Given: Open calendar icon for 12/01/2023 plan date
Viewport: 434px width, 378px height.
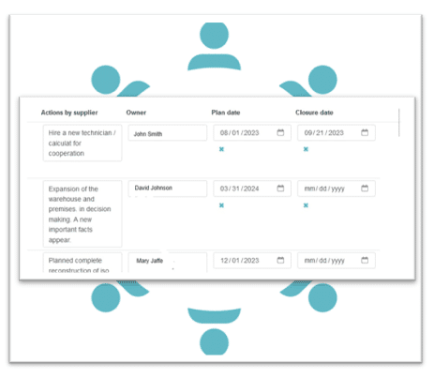Looking at the screenshot, I should click(280, 260).
